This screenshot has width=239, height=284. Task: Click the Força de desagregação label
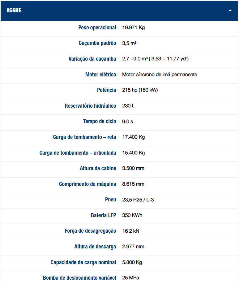[x=90, y=231]
